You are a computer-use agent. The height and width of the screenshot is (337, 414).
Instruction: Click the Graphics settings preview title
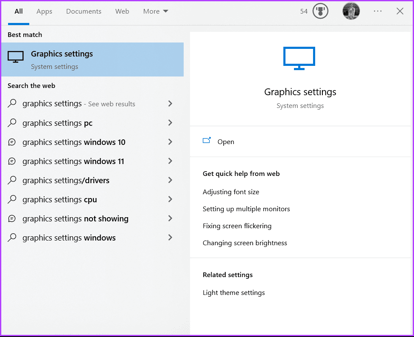[x=300, y=92]
